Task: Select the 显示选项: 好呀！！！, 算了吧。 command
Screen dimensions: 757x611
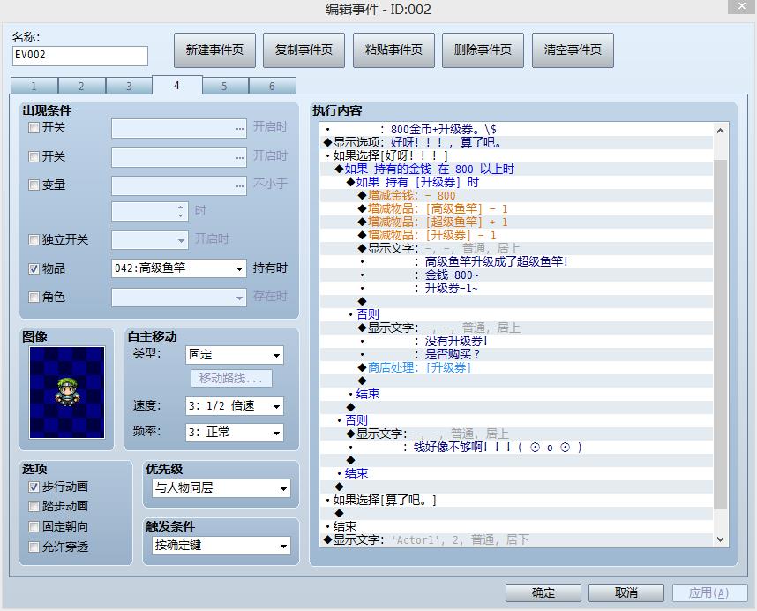Action: (516, 142)
